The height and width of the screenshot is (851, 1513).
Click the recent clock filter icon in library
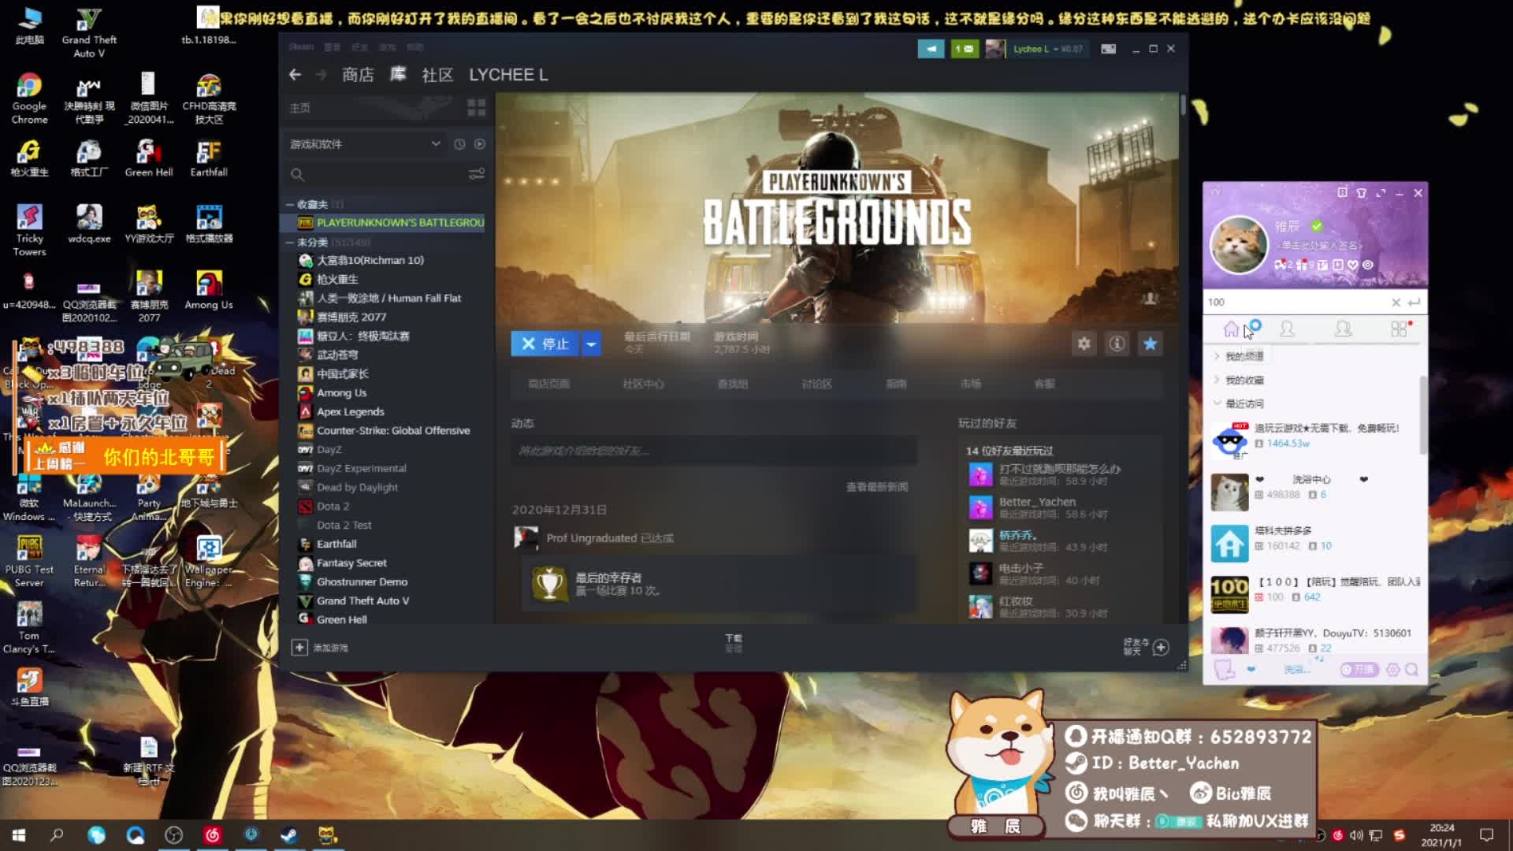click(459, 144)
